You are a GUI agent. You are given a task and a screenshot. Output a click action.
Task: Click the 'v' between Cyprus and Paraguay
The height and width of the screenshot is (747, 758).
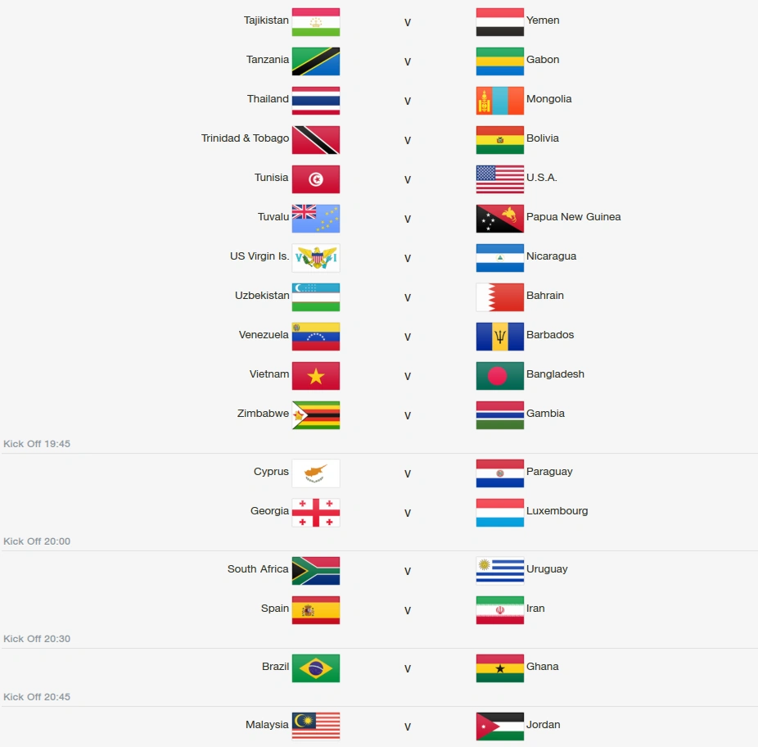[x=408, y=474]
